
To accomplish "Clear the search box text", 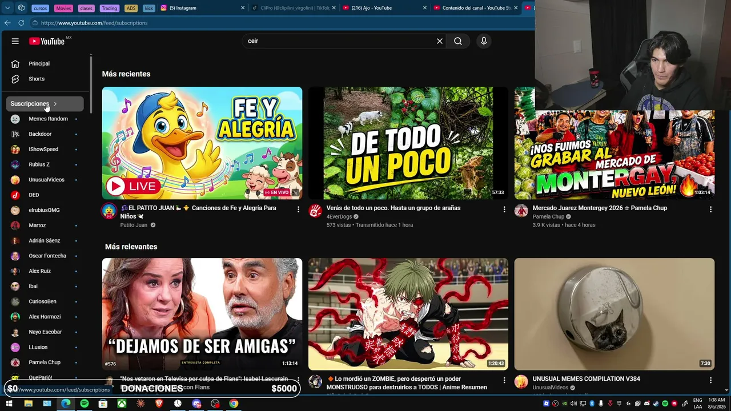I will (x=440, y=41).
